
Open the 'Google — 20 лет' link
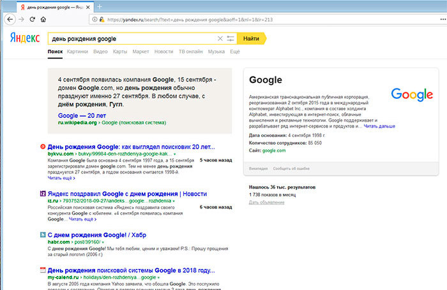[82, 115]
